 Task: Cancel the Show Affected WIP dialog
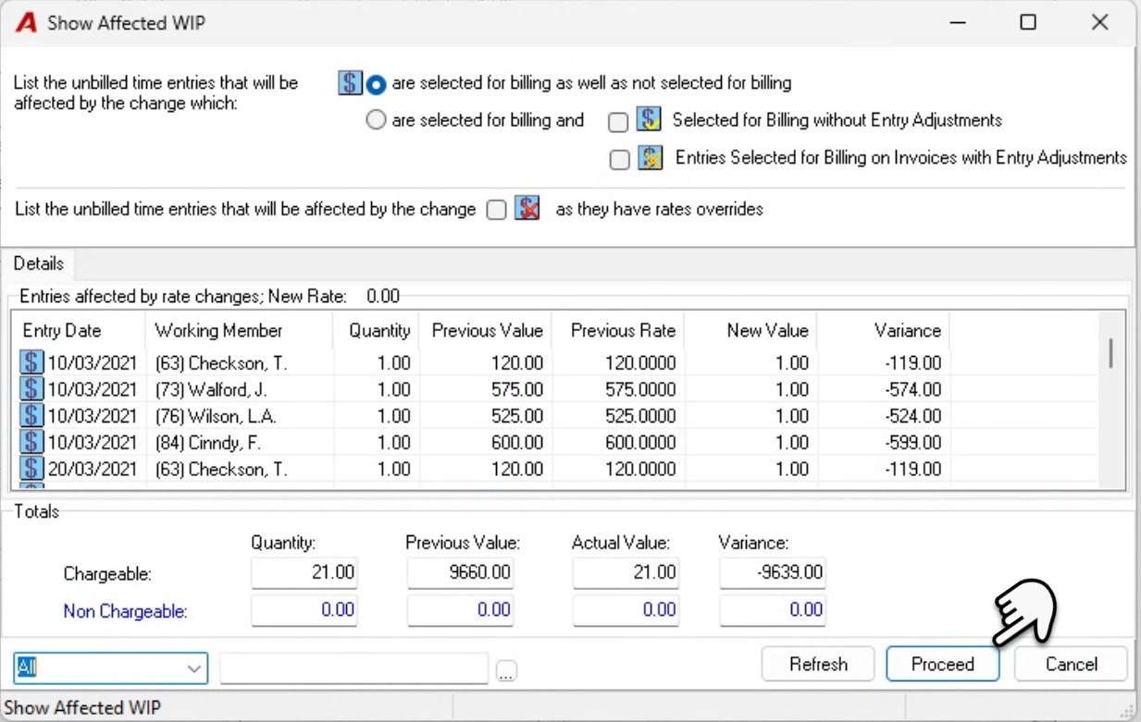click(1071, 664)
